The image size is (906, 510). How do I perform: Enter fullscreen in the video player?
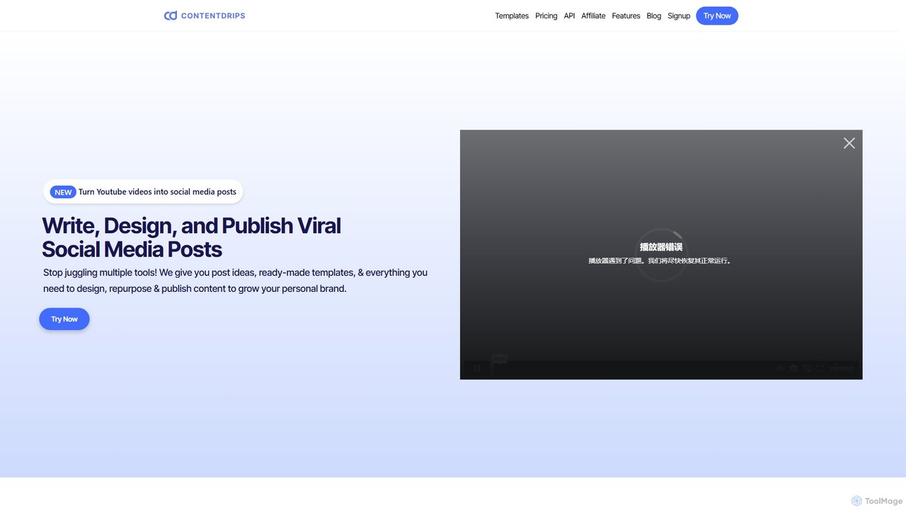pyautogui.click(x=820, y=368)
